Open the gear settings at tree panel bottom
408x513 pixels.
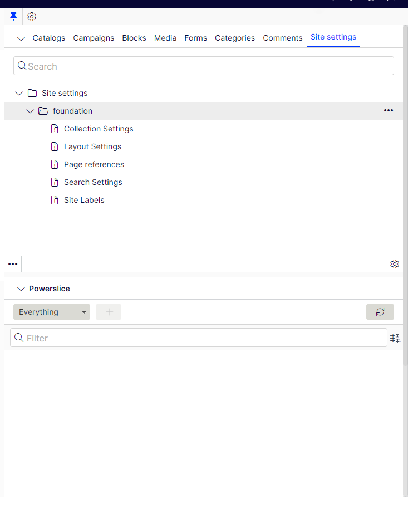(x=394, y=264)
